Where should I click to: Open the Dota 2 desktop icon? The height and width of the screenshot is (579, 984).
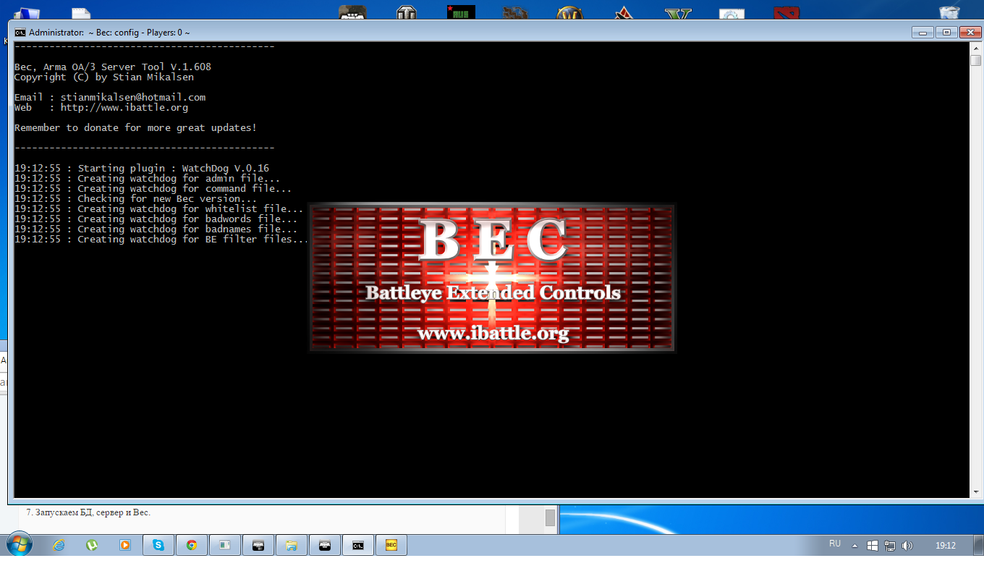tap(786, 14)
